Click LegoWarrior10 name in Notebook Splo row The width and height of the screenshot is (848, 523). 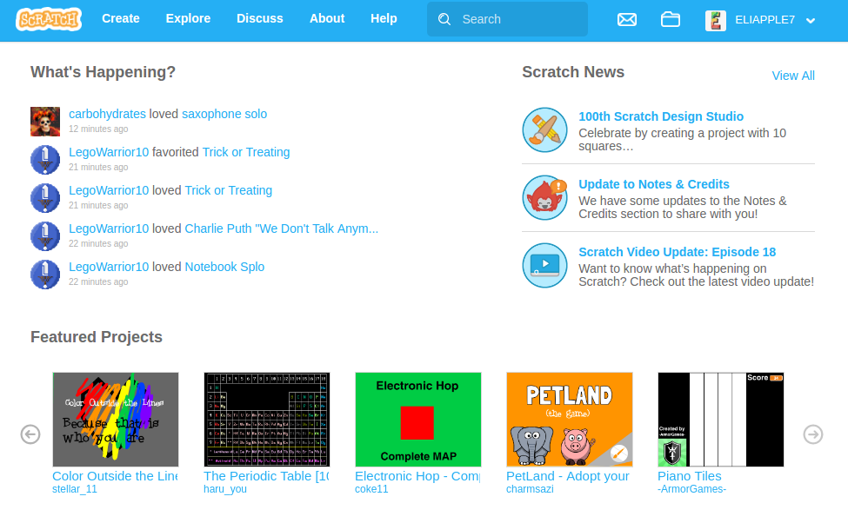click(x=109, y=267)
